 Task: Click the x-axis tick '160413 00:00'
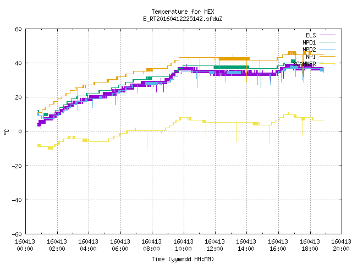click(25, 245)
